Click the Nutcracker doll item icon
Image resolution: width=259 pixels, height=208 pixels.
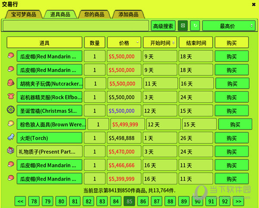coord(11,83)
